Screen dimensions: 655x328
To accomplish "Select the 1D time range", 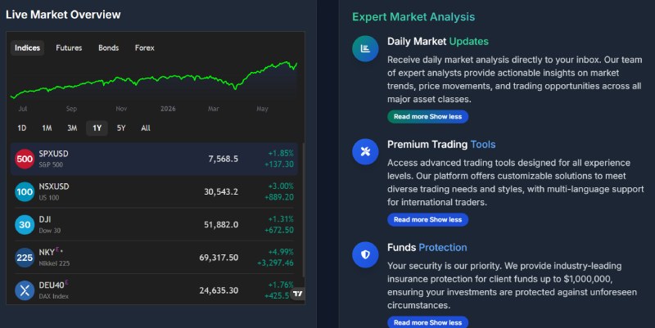I will pos(22,128).
